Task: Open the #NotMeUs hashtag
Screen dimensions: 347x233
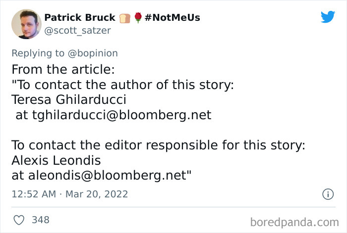Action: tap(173, 18)
